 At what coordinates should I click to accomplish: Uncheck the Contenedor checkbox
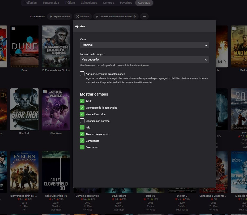[x=82, y=141]
